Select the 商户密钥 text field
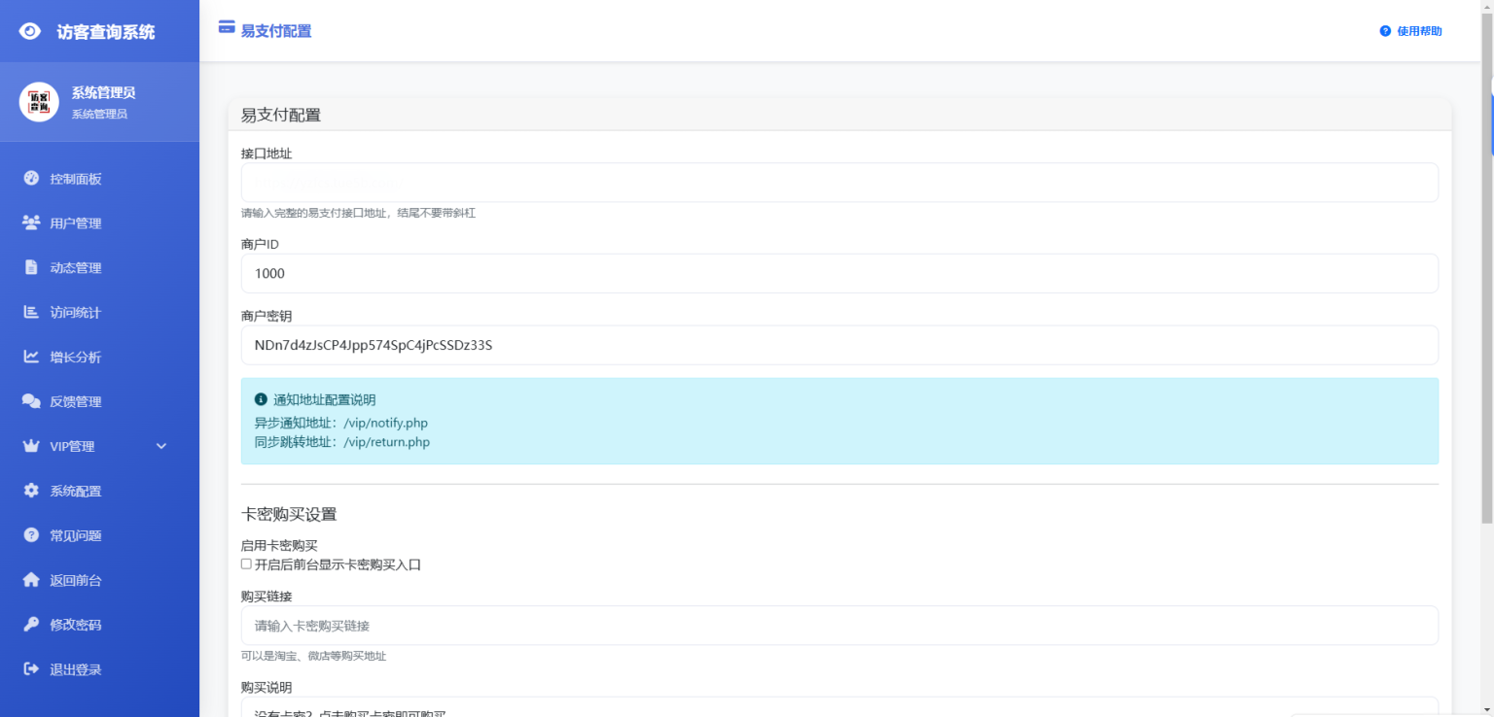This screenshot has height=717, width=1494. click(838, 345)
